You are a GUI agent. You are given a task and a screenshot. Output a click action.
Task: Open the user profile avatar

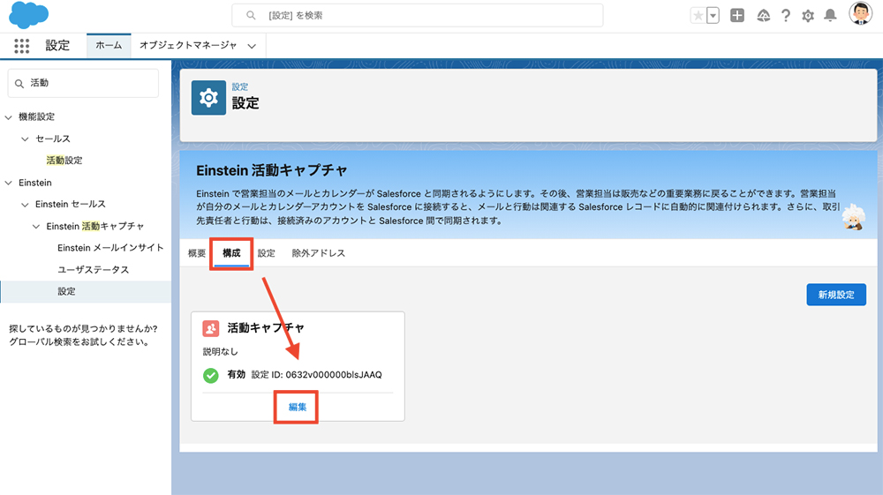(860, 13)
